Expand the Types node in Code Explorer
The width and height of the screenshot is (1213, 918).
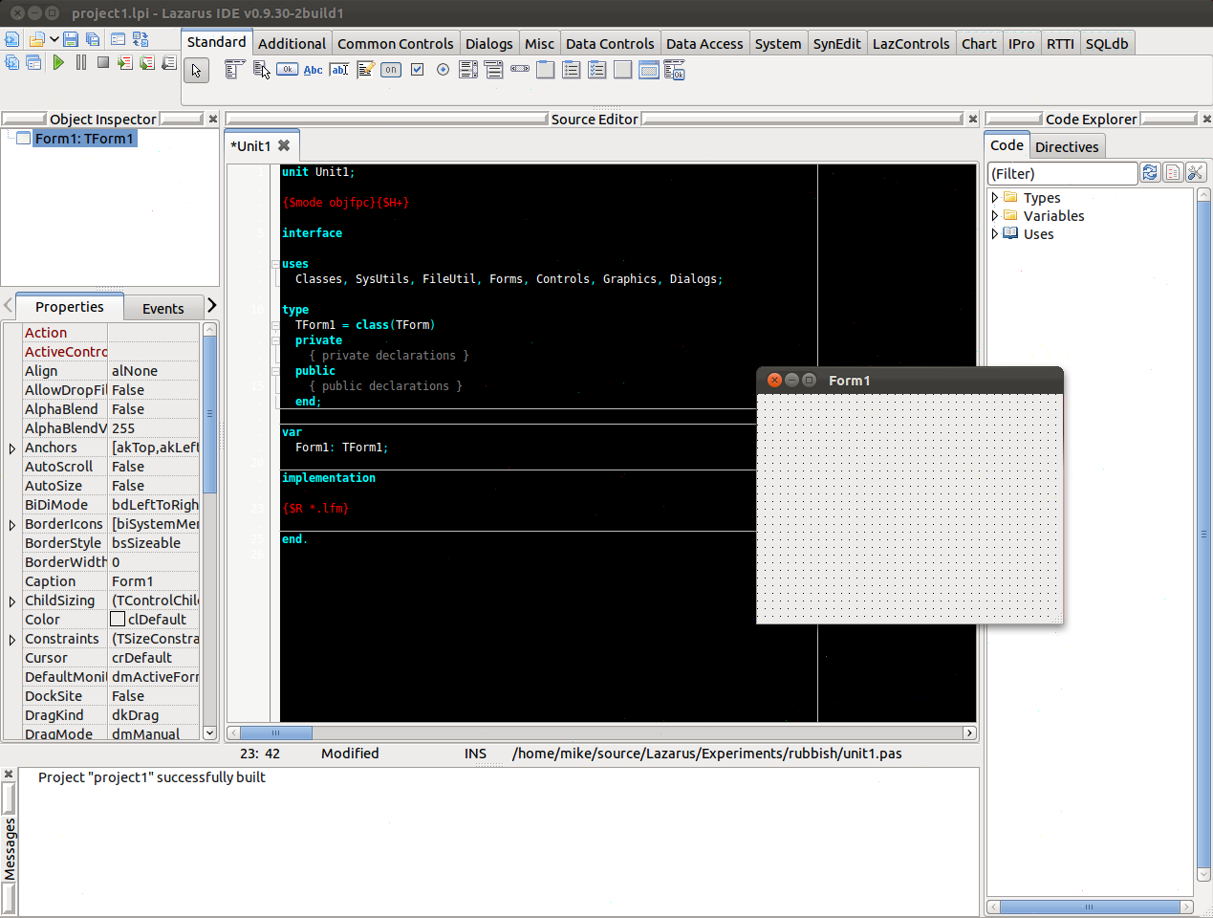coord(994,197)
